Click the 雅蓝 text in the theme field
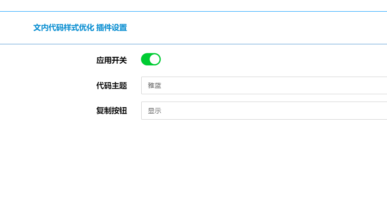The height and width of the screenshot is (207, 387). 155,86
